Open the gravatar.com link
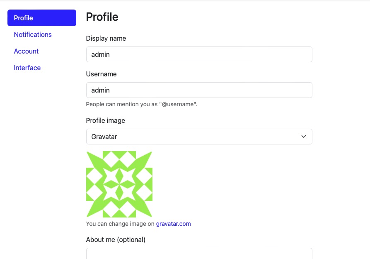The width and height of the screenshot is (370, 259). coord(174,224)
